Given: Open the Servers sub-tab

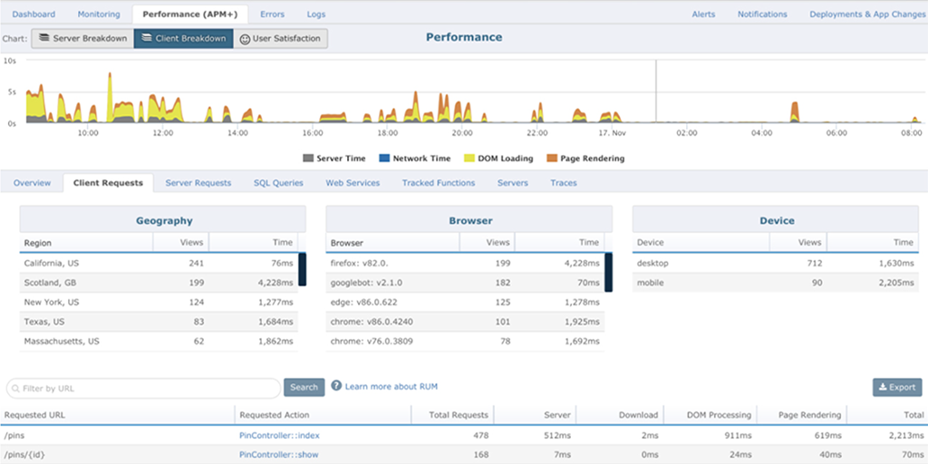Looking at the screenshot, I should (513, 183).
